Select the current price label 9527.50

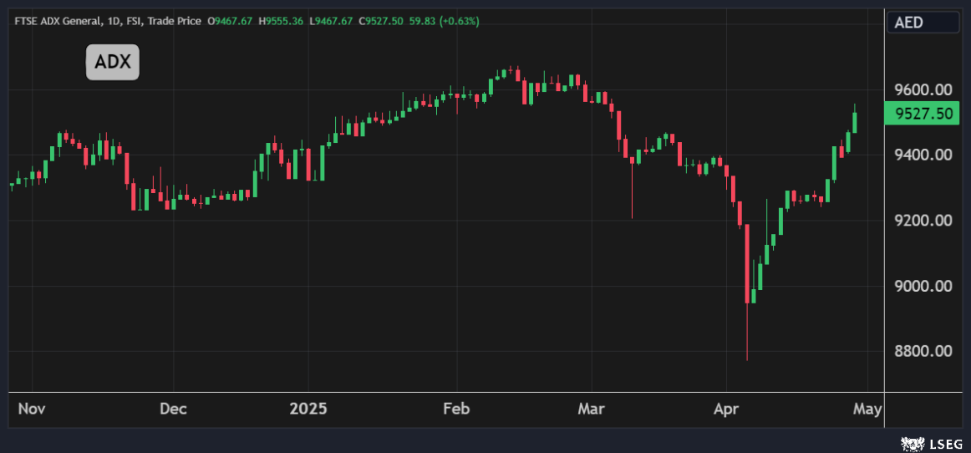[x=923, y=115]
